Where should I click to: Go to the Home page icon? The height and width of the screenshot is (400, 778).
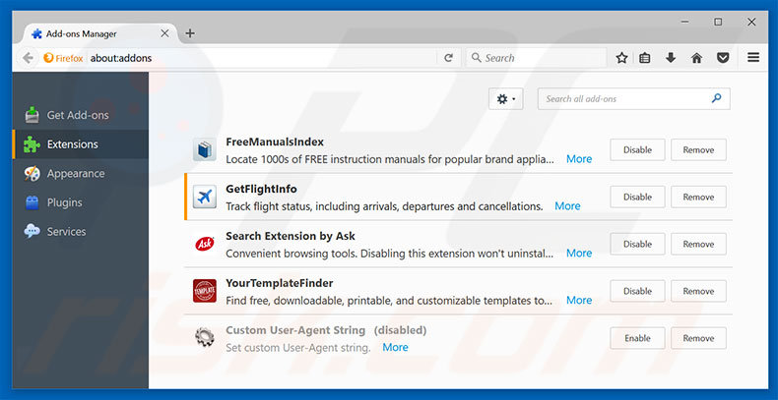tap(696, 58)
